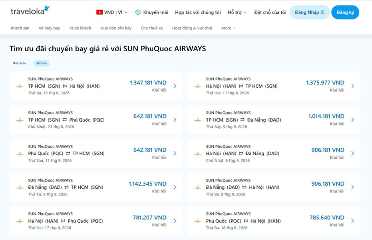Open the VND | VI currency dropdown
The width and height of the screenshot is (372, 240).
[112, 12]
